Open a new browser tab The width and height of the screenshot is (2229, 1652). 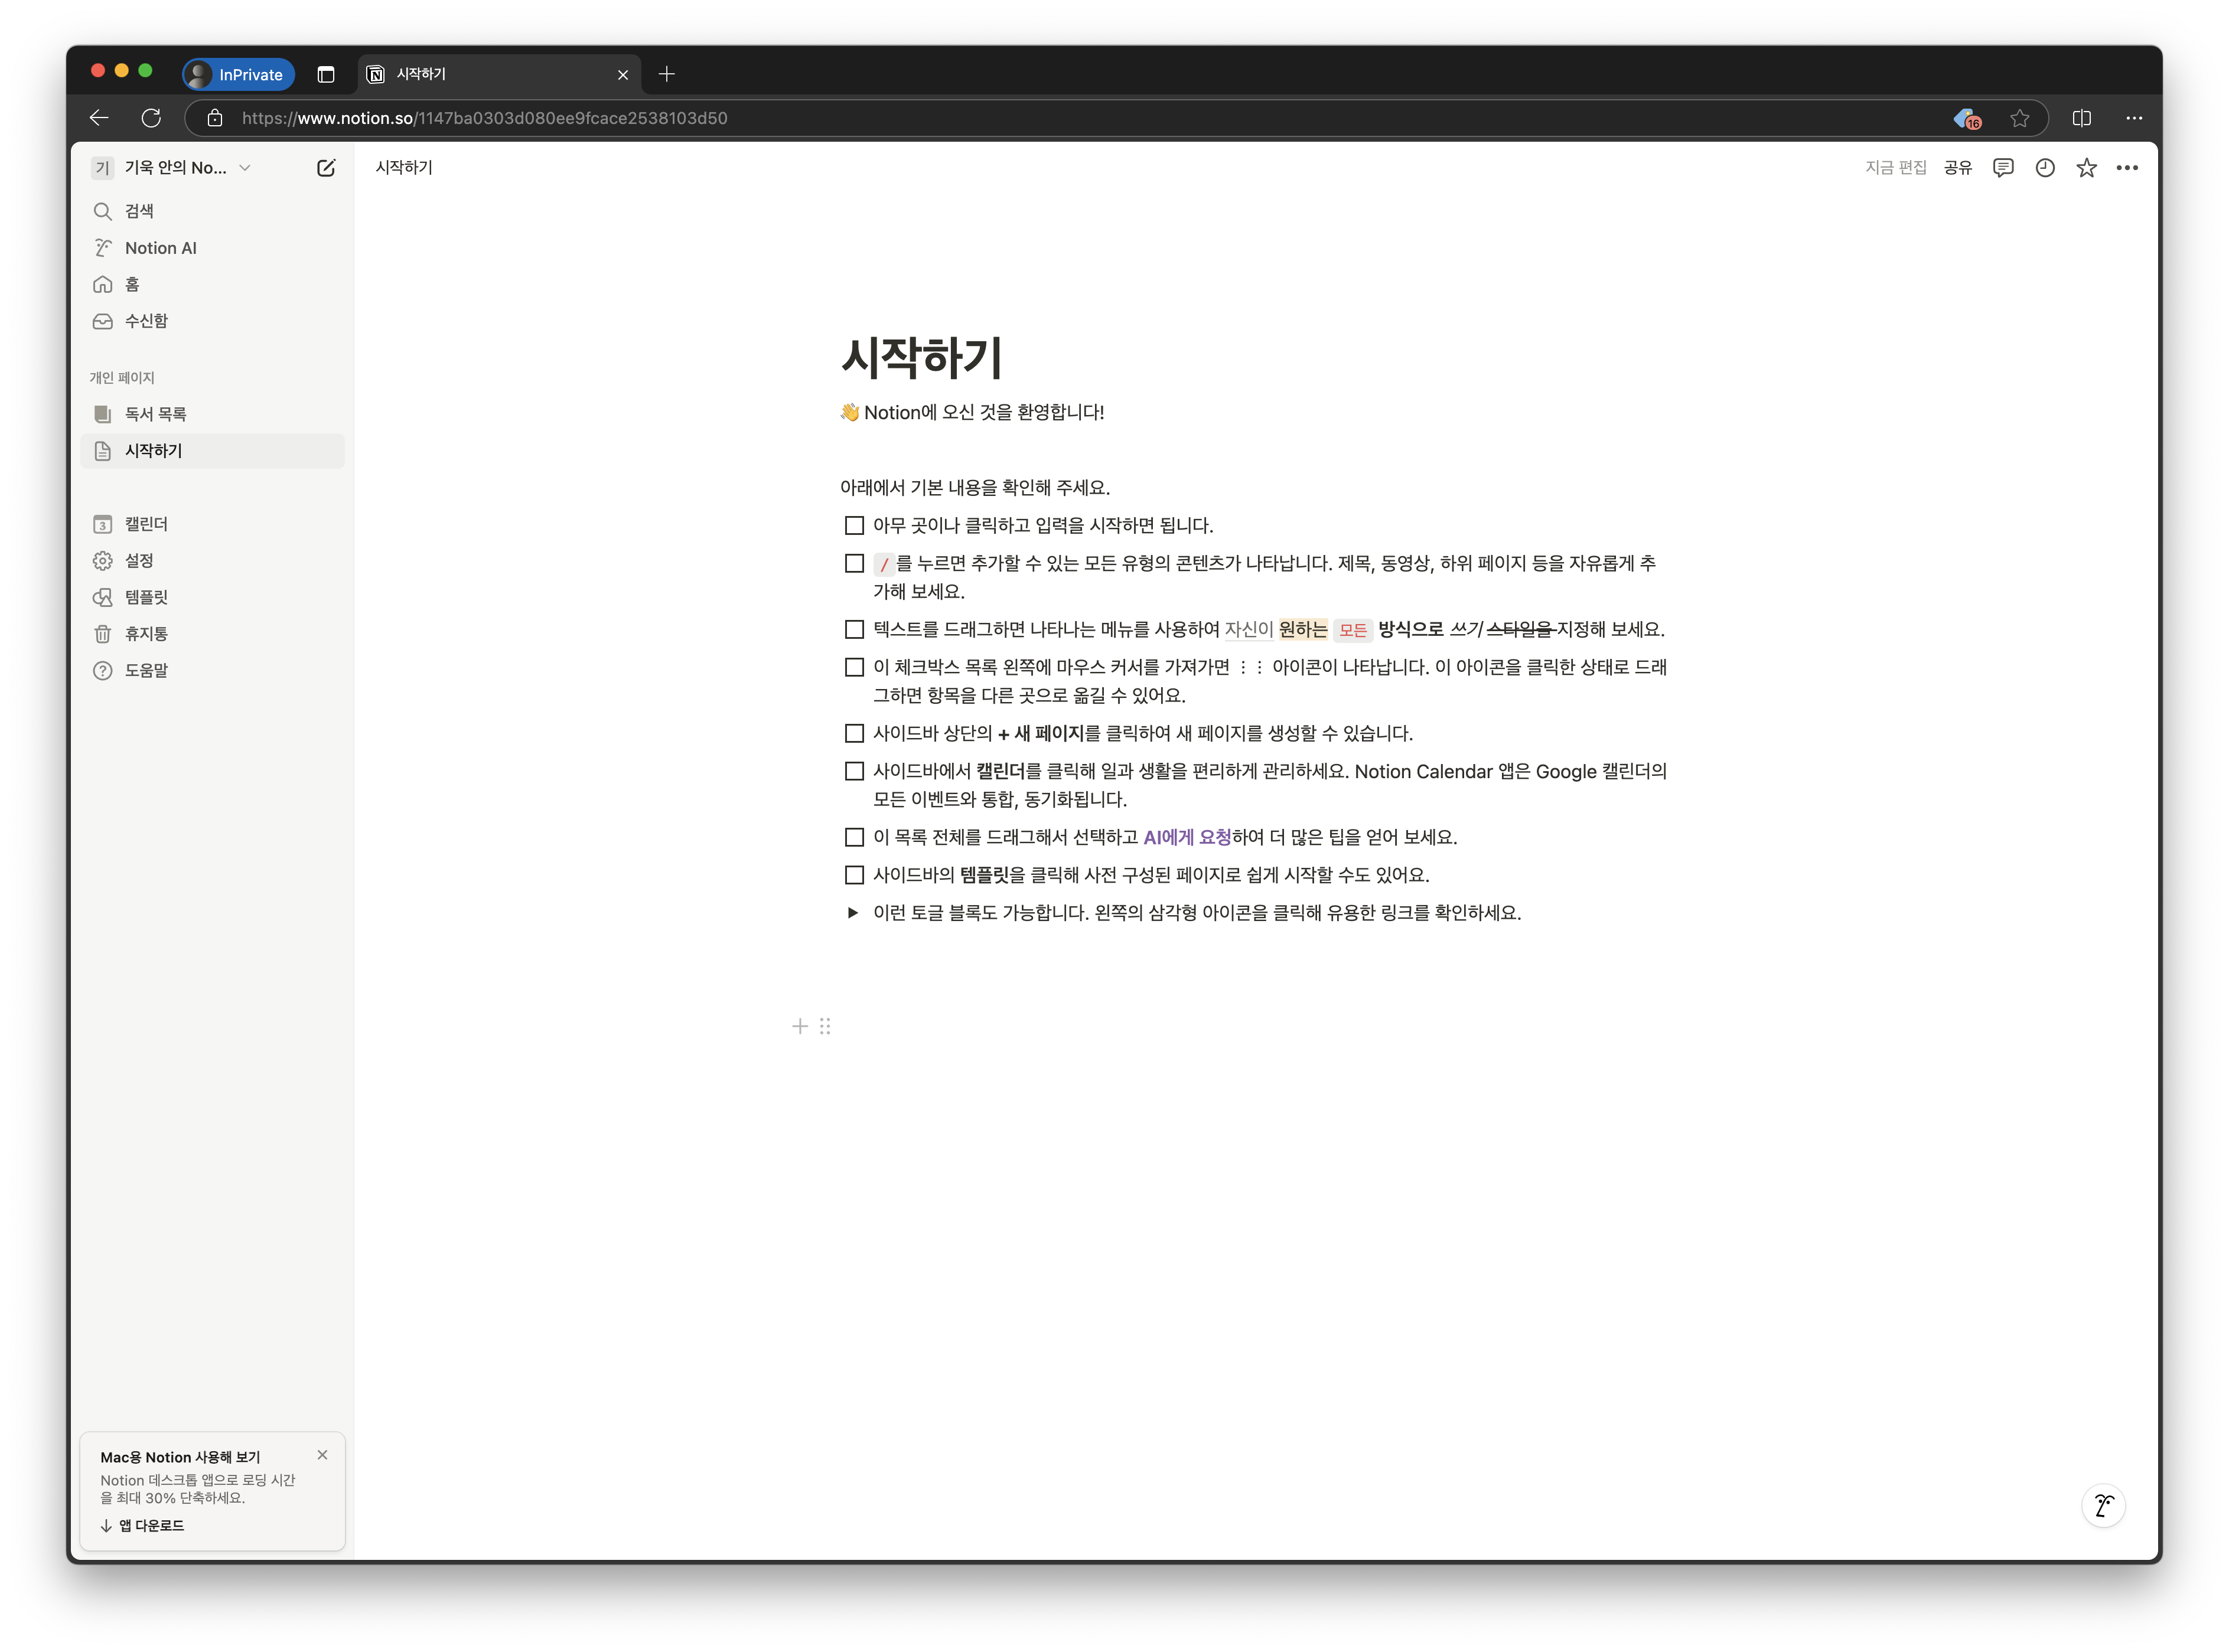(667, 74)
